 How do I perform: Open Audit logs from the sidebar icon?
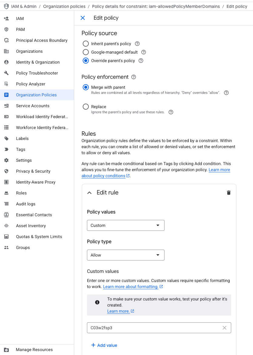tap(7, 204)
